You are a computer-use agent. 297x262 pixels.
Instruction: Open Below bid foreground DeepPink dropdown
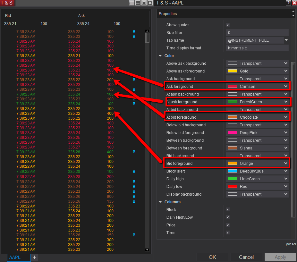click(x=257, y=133)
